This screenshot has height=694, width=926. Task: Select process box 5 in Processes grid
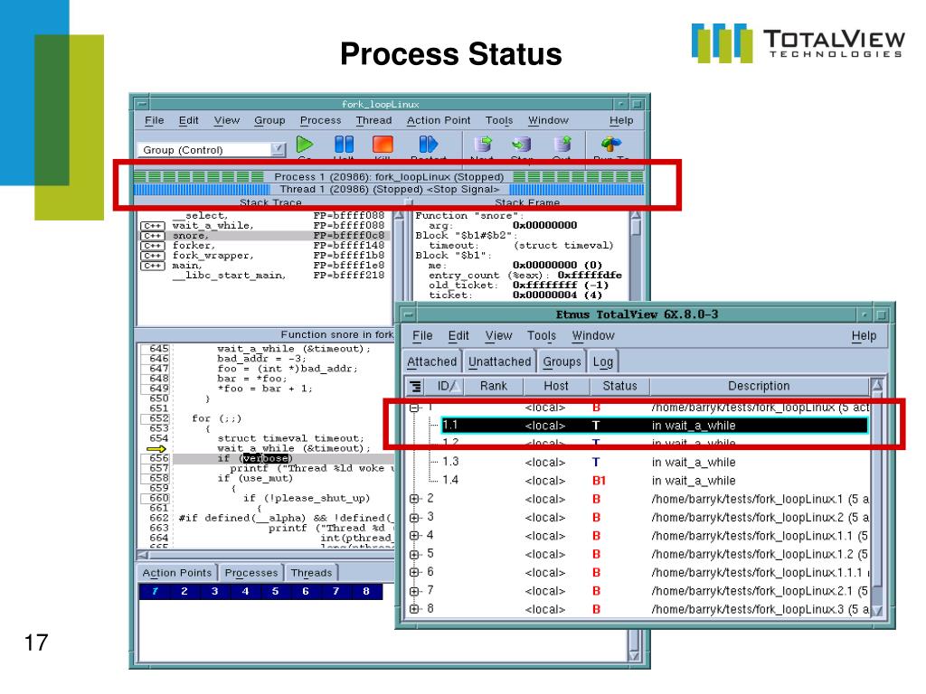pyautogui.click(x=275, y=591)
